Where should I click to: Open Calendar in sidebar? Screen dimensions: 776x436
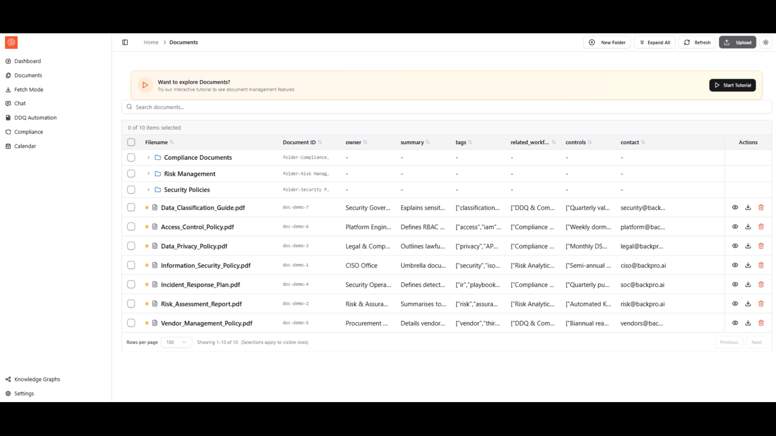tap(25, 146)
